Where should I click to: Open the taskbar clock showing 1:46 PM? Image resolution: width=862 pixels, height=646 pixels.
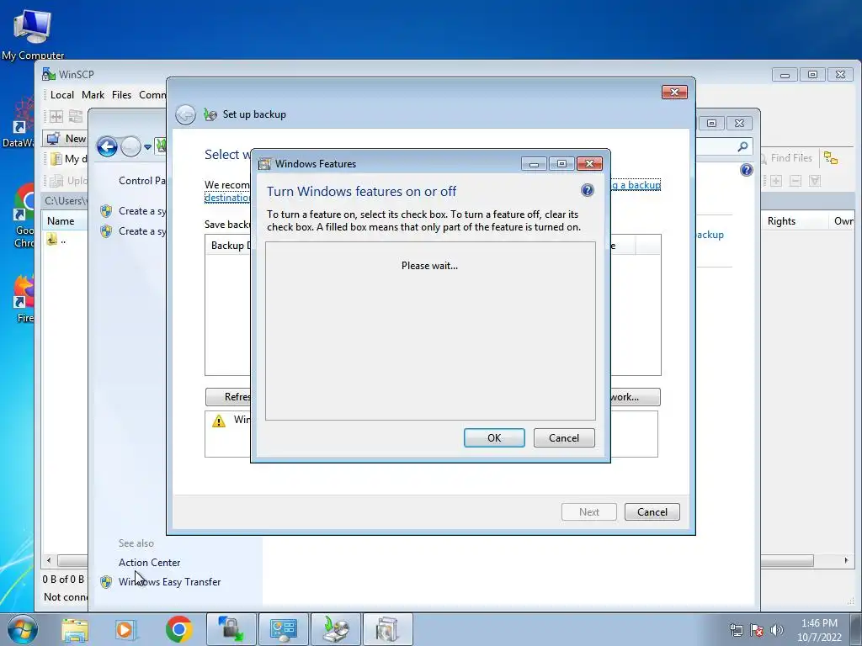tap(819, 630)
